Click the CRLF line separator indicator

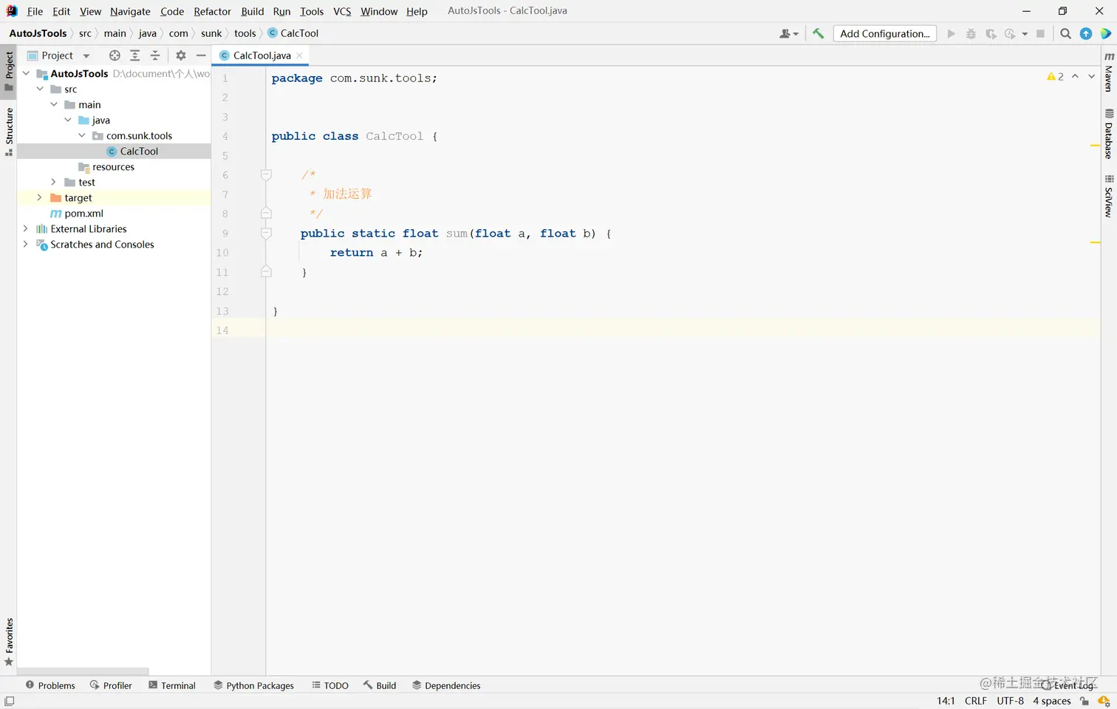[x=975, y=701]
